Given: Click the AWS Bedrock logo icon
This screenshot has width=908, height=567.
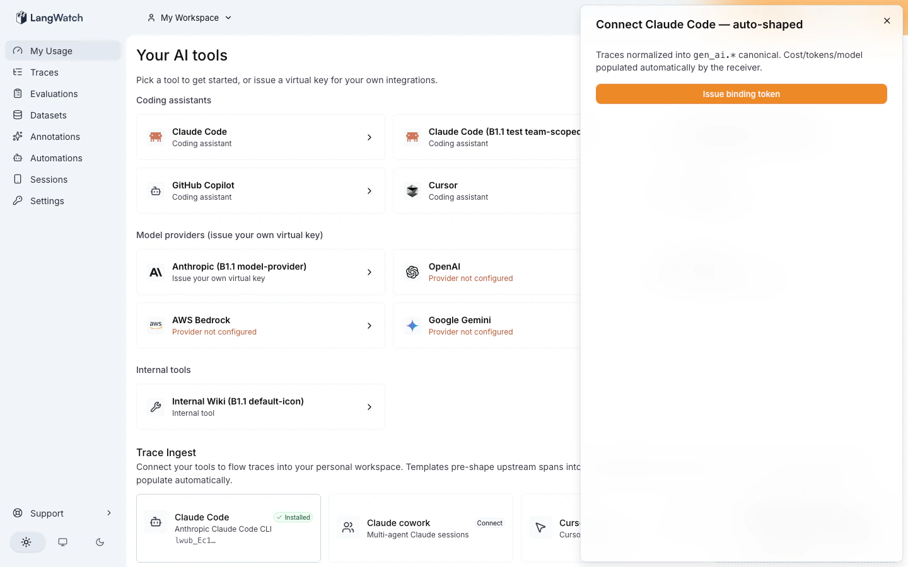Looking at the screenshot, I should point(156,325).
